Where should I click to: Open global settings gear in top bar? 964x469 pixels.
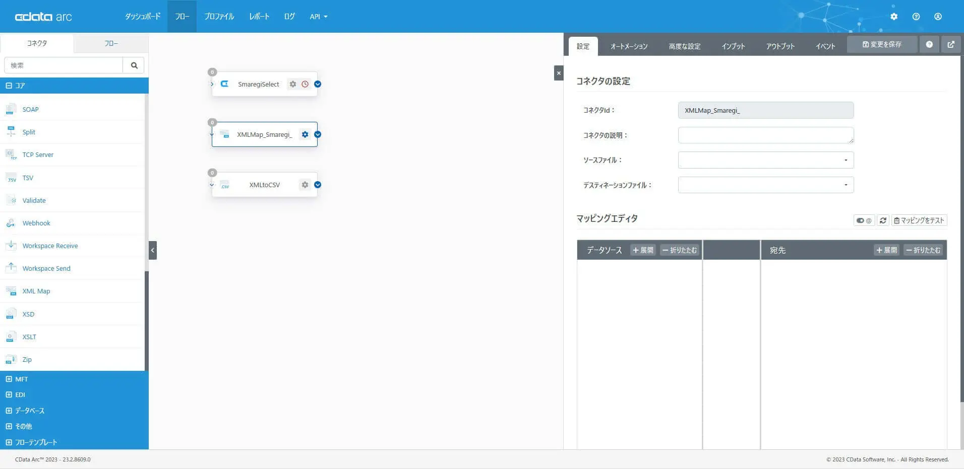[x=894, y=17]
